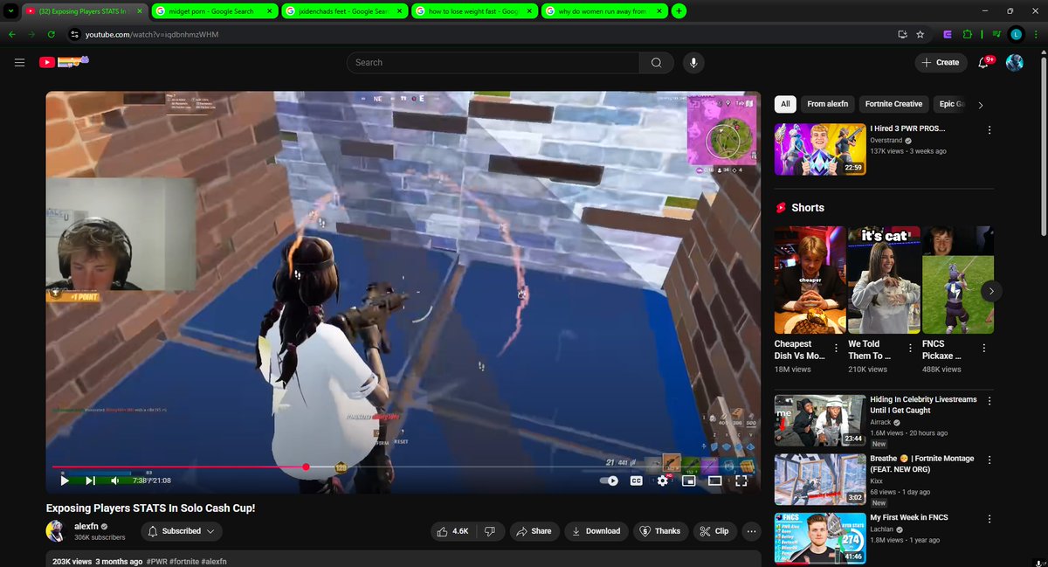Screen dimensions: 1048x567
Task: Click the youtube.com address bar
Action: pos(480,34)
